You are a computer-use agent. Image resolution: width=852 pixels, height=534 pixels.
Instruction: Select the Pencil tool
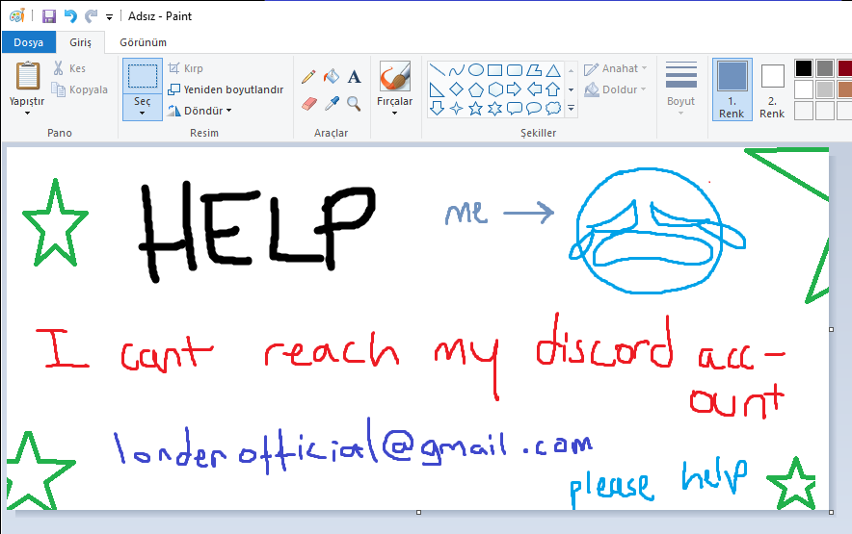pyautogui.click(x=308, y=77)
